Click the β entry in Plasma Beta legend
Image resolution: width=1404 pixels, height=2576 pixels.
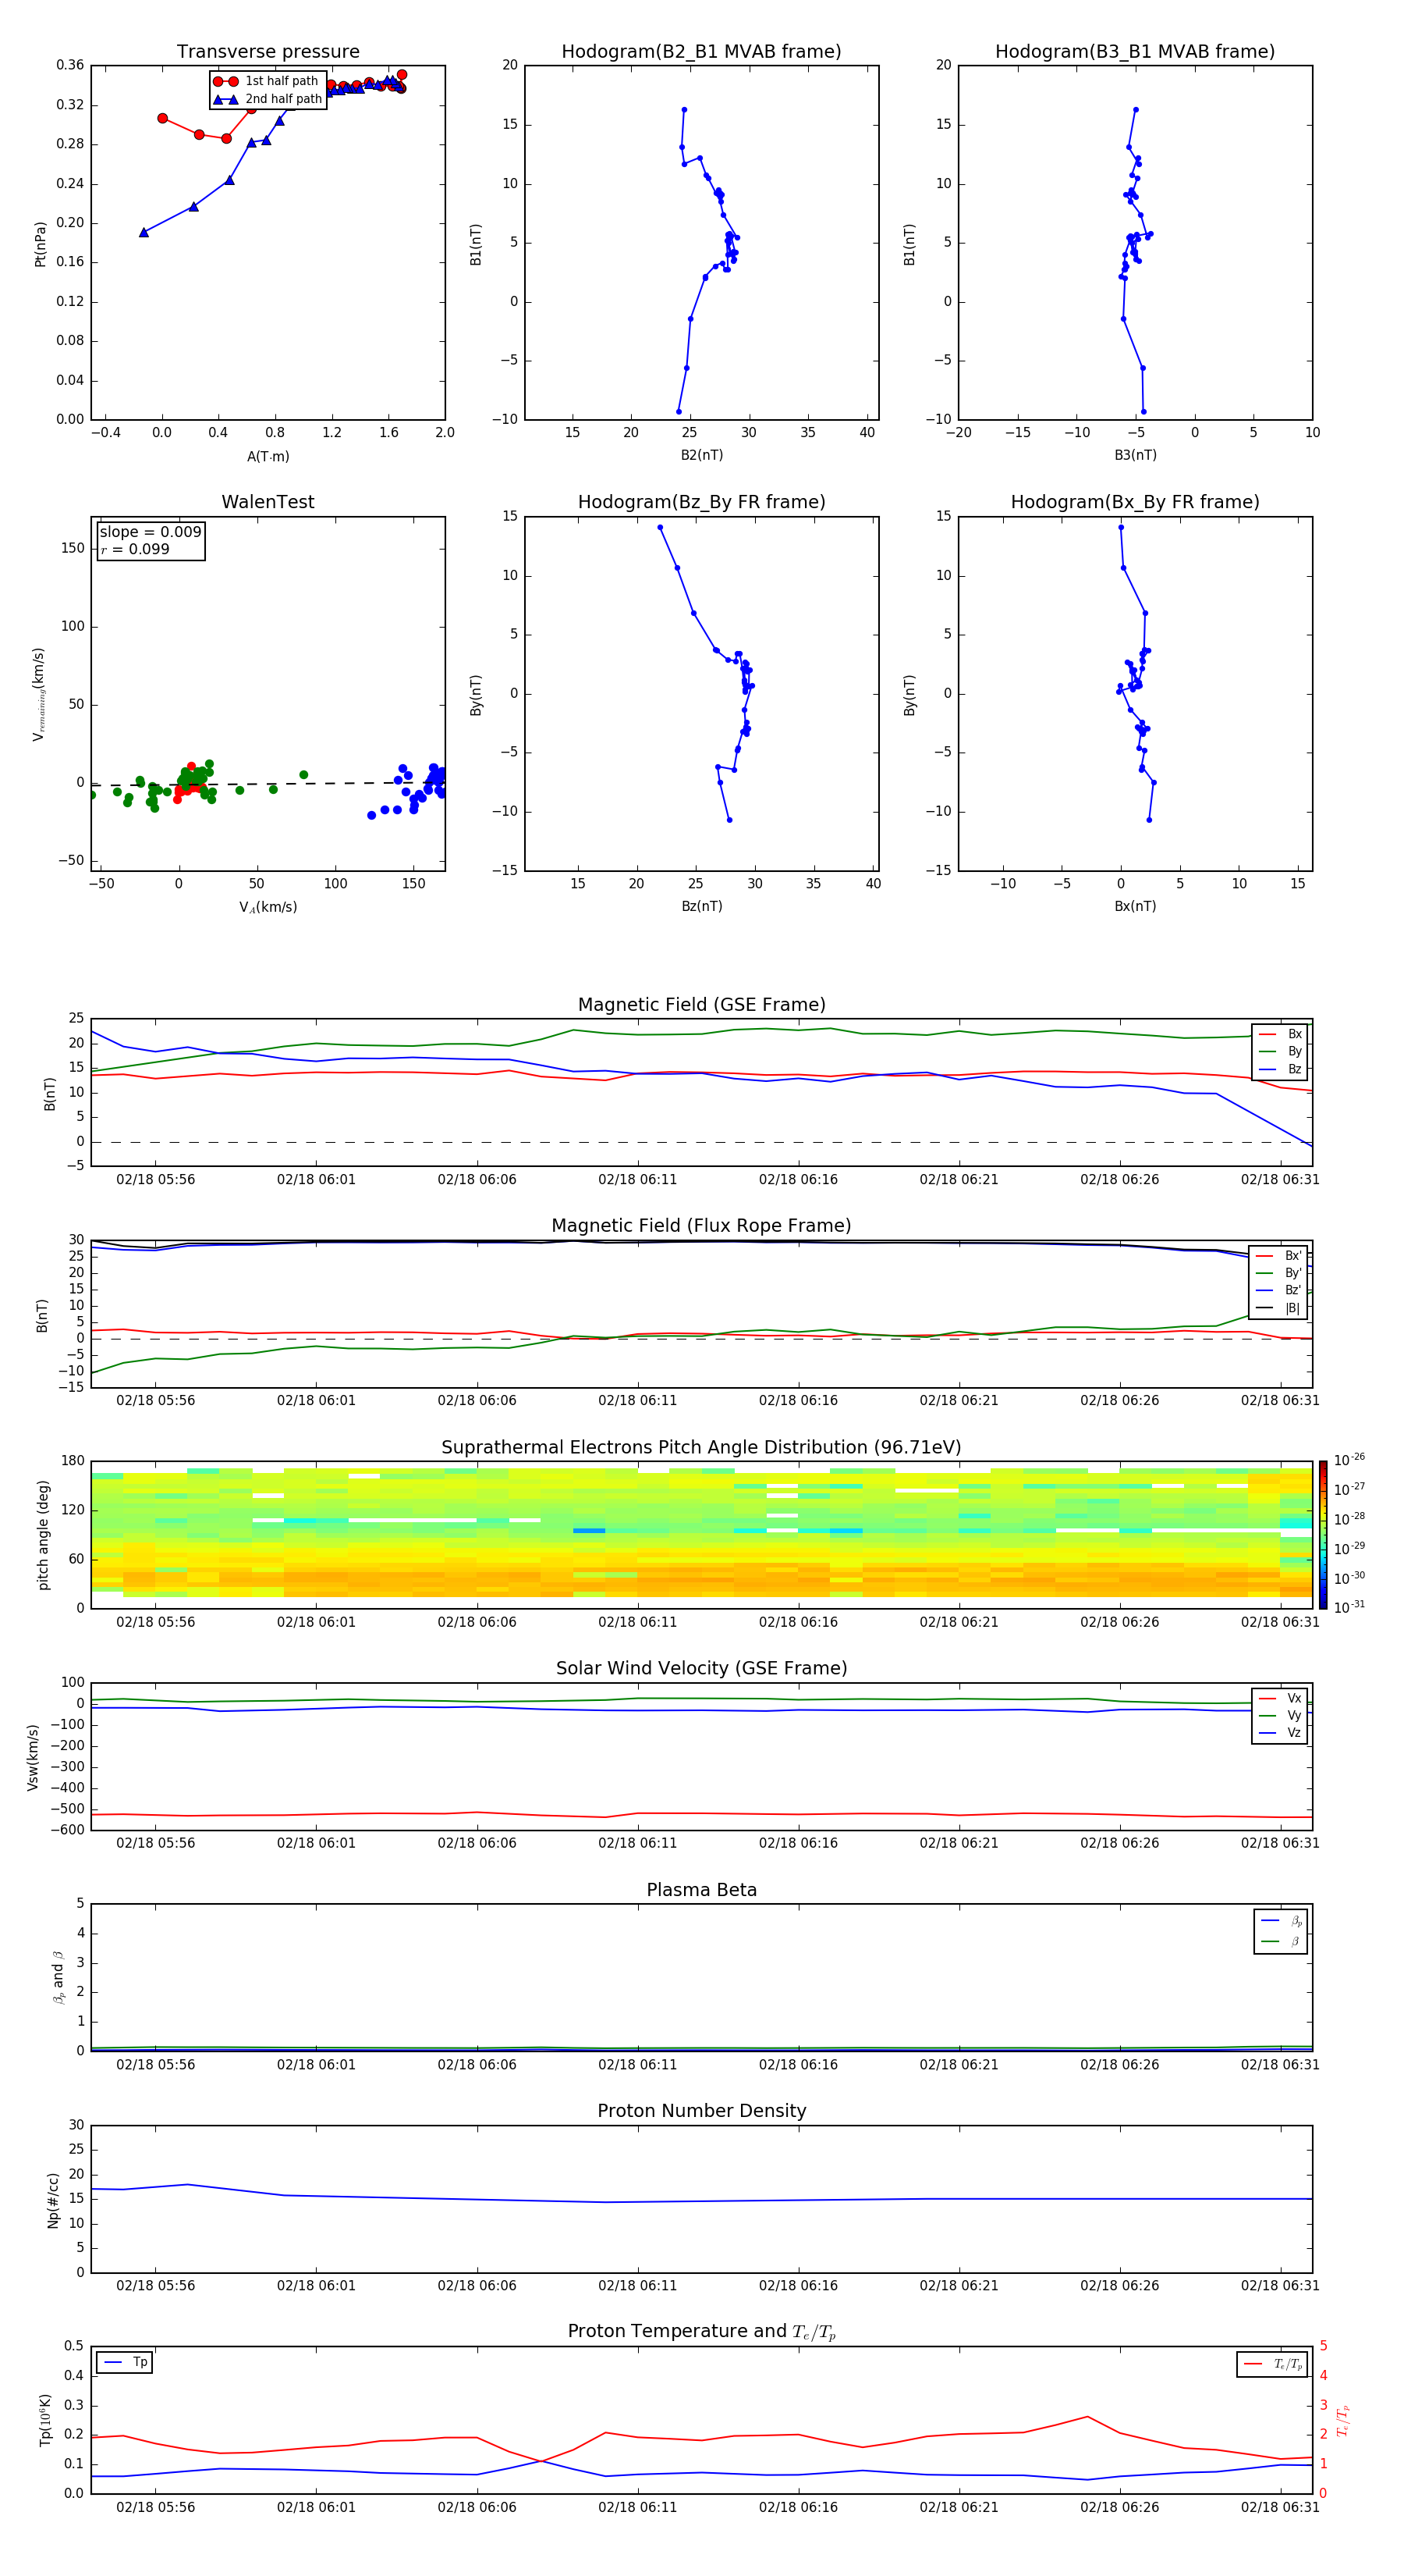click(x=1281, y=1941)
